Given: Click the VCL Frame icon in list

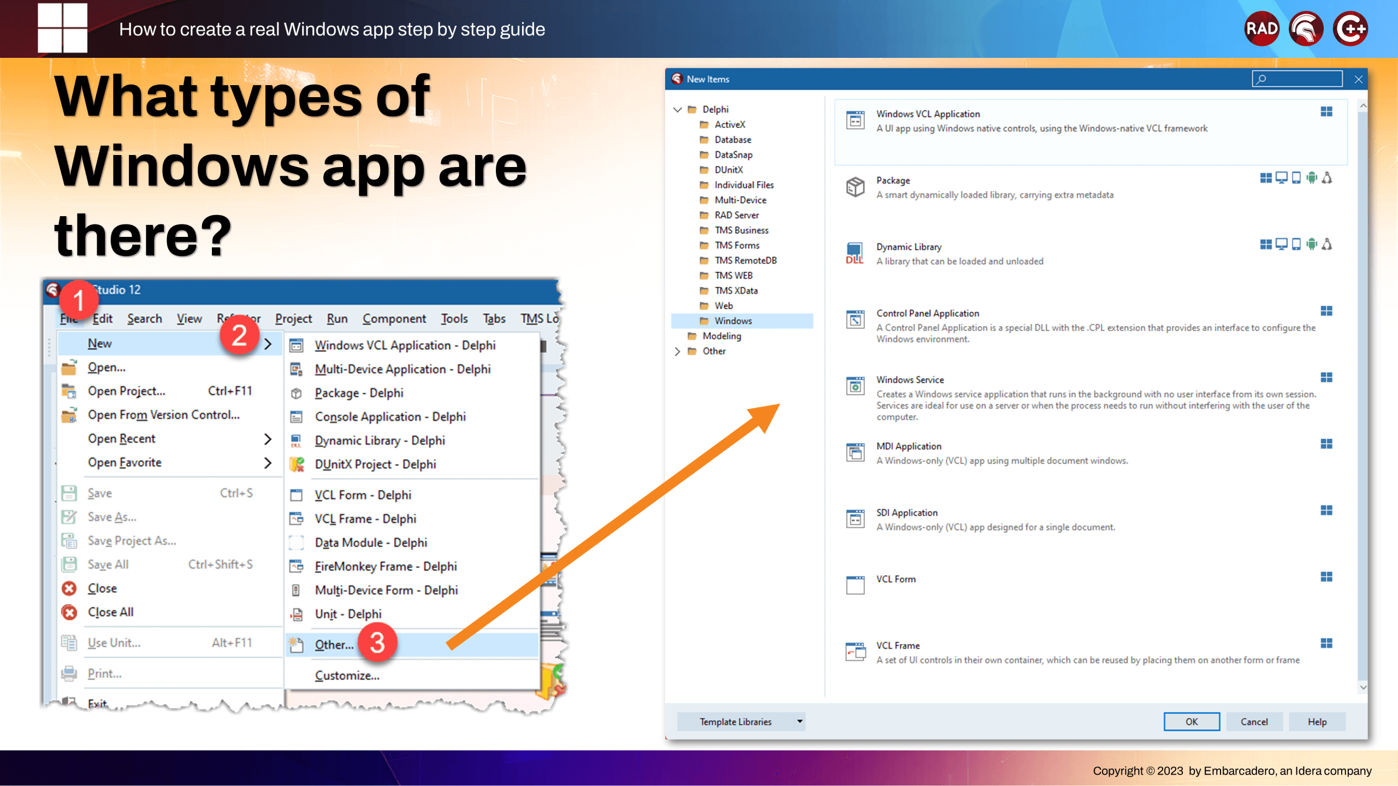Looking at the screenshot, I should click(x=855, y=652).
